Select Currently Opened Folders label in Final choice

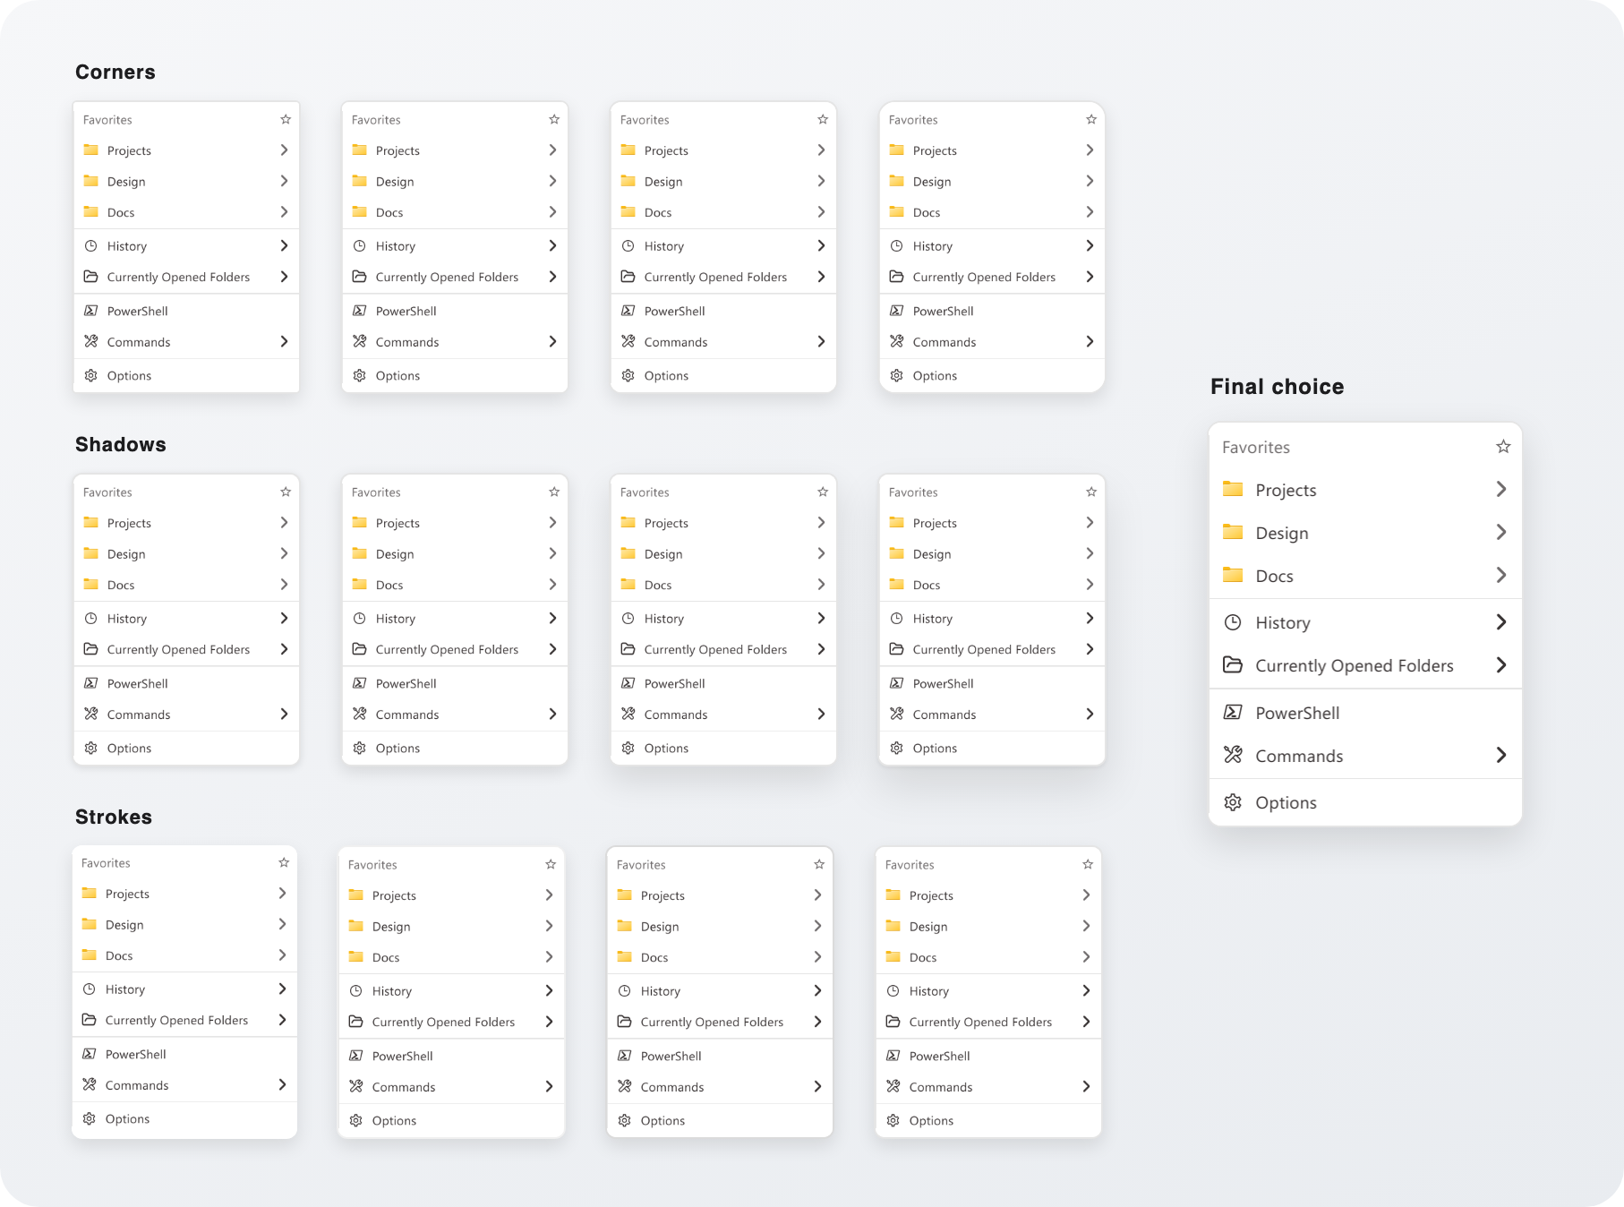1355,666
